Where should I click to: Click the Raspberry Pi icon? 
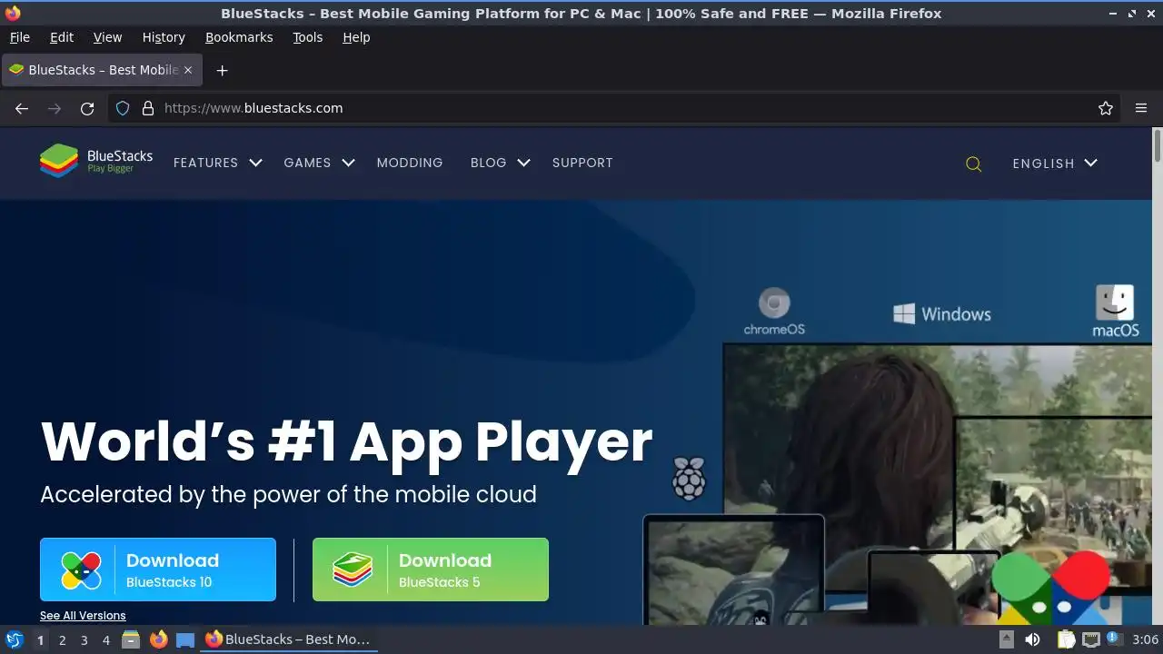coord(689,478)
